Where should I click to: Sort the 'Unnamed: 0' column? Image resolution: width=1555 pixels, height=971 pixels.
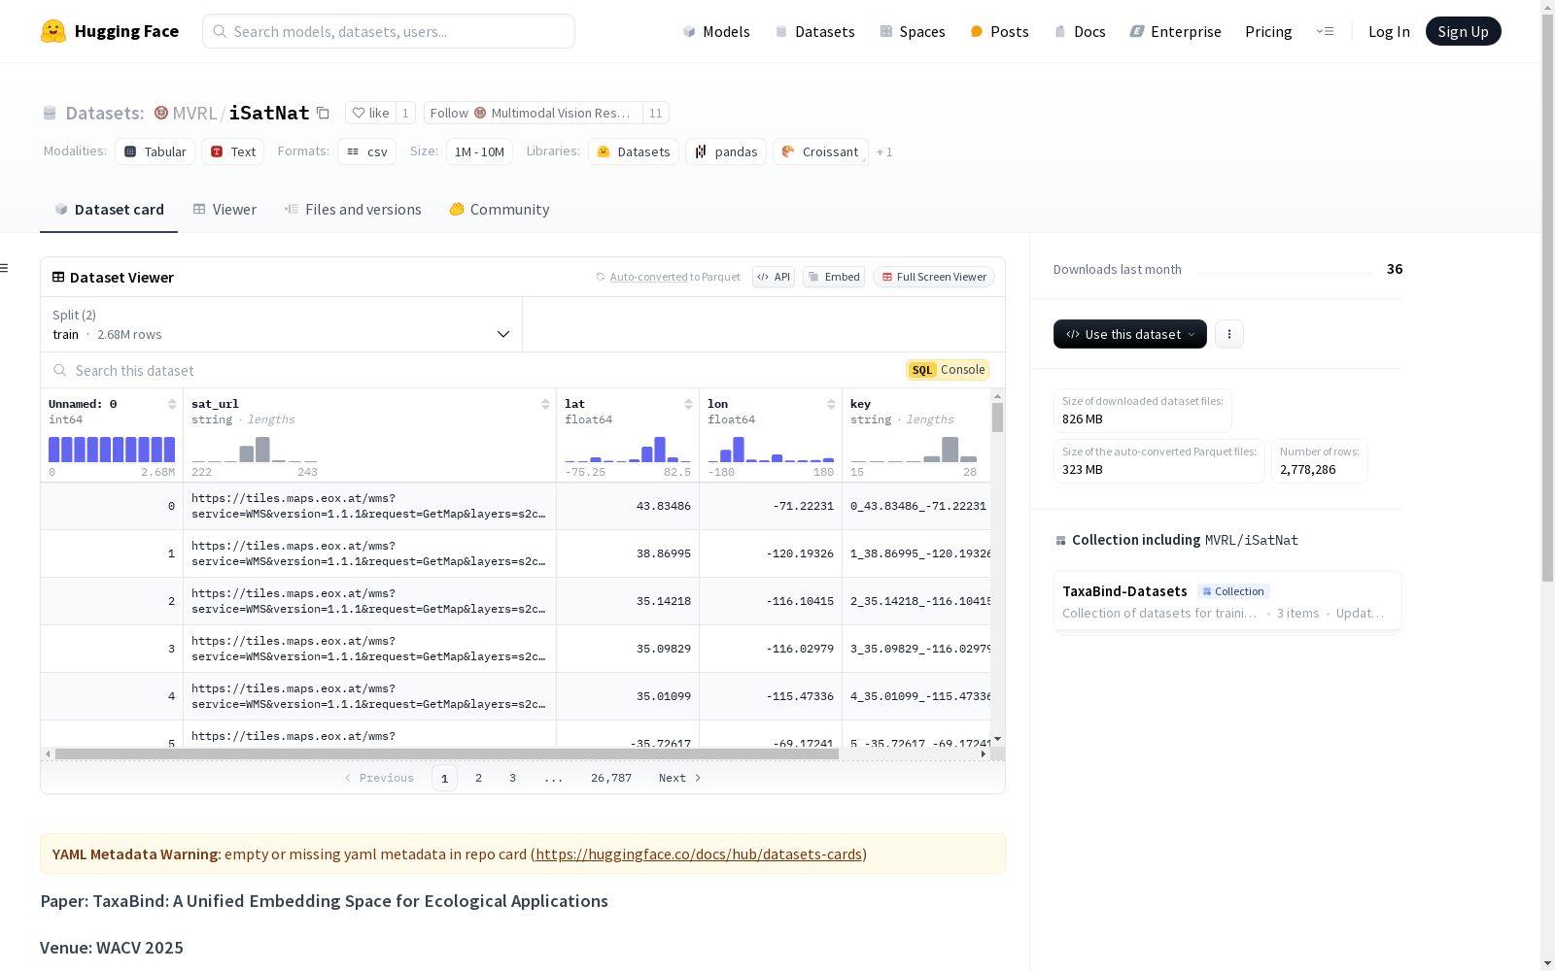pos(172,404)
